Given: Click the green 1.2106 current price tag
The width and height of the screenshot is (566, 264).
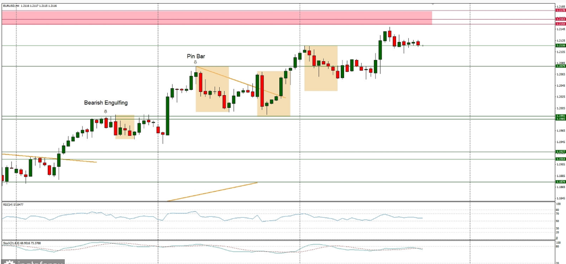Looking at the screenshot, I should point(560,46).
